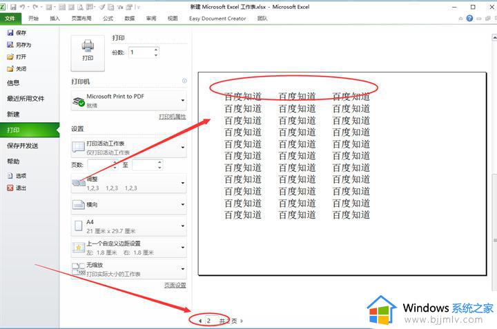Image resolution: width=497 pixels, height=329 pixels.
Task: Click the print preview page thumbnail
Action: click(x=342, y=174)
